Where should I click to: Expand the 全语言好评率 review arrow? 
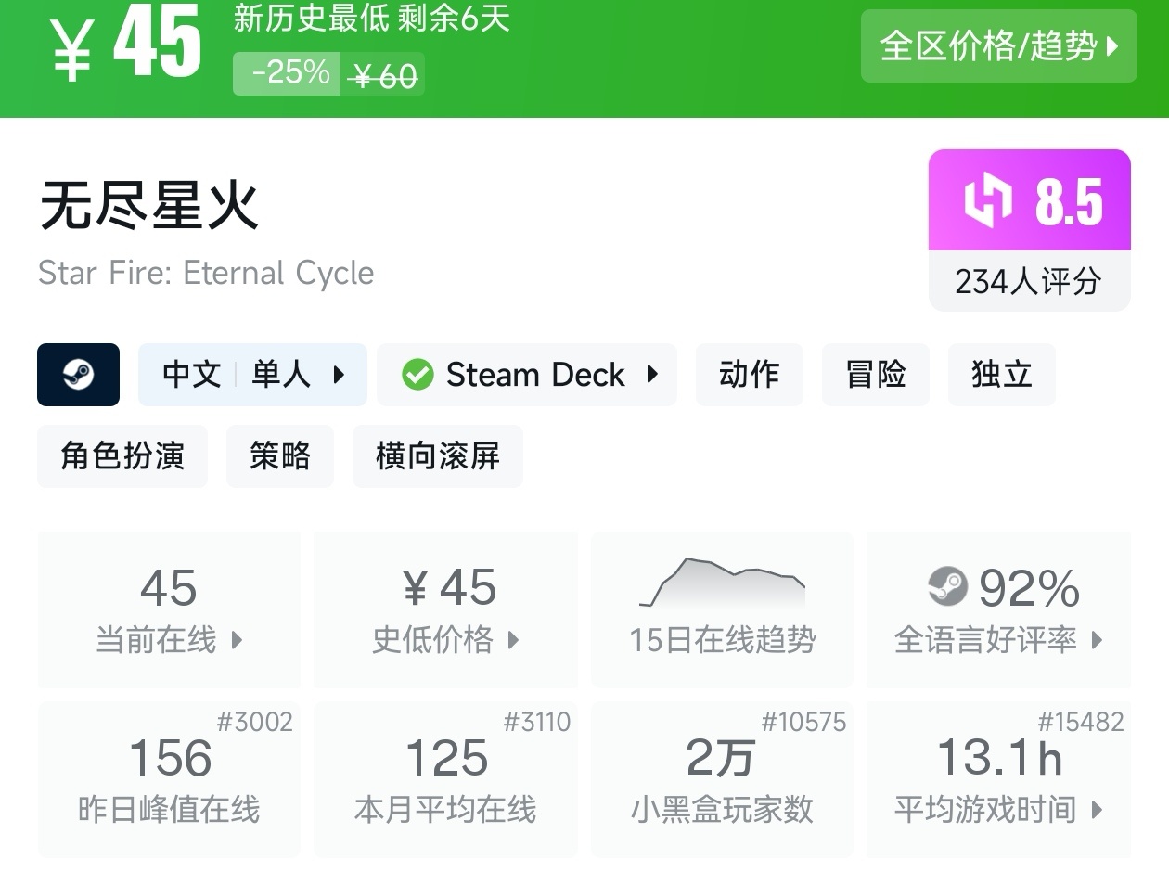point(1098,639)
